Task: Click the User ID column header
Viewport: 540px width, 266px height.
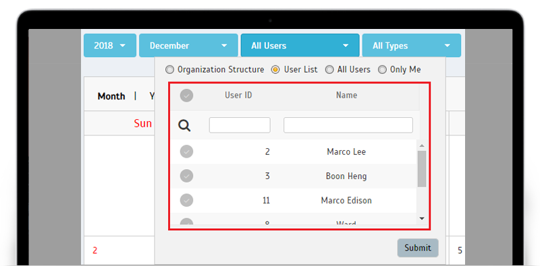Action: tap(238, 95)
